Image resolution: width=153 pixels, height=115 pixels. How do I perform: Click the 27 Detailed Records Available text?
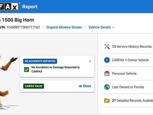[x=133, y=101]
